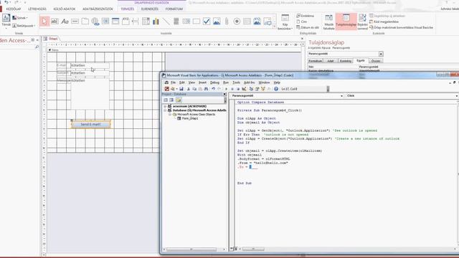Open the Debug menu in VBA editor
459x258 pixels.
pyautogui.click(x=214, y=83)
